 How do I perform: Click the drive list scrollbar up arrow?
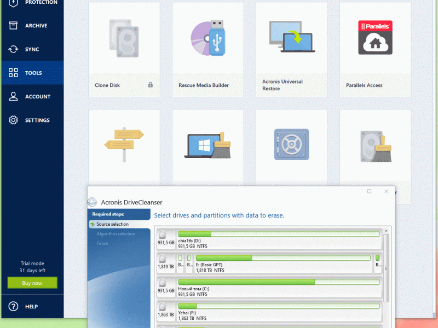(387, 231)
